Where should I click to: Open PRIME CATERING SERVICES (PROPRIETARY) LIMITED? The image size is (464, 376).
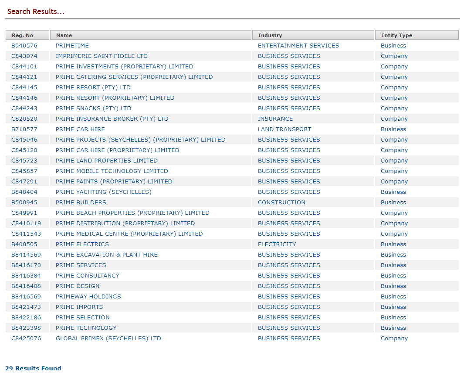click(134, 77)
